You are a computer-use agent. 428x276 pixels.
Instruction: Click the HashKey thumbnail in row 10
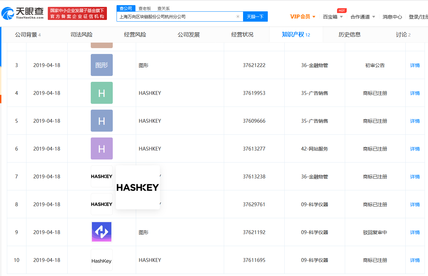(101, 260)
